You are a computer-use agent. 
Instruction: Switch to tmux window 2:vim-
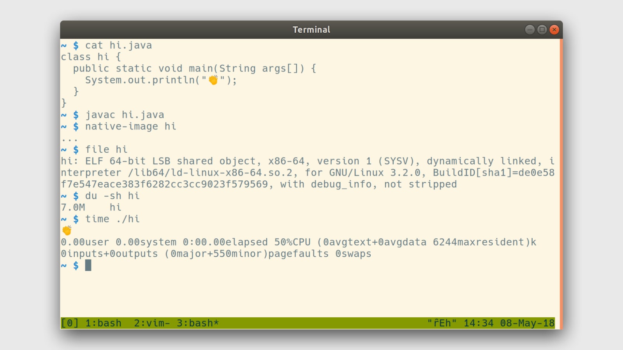[152, 323]
